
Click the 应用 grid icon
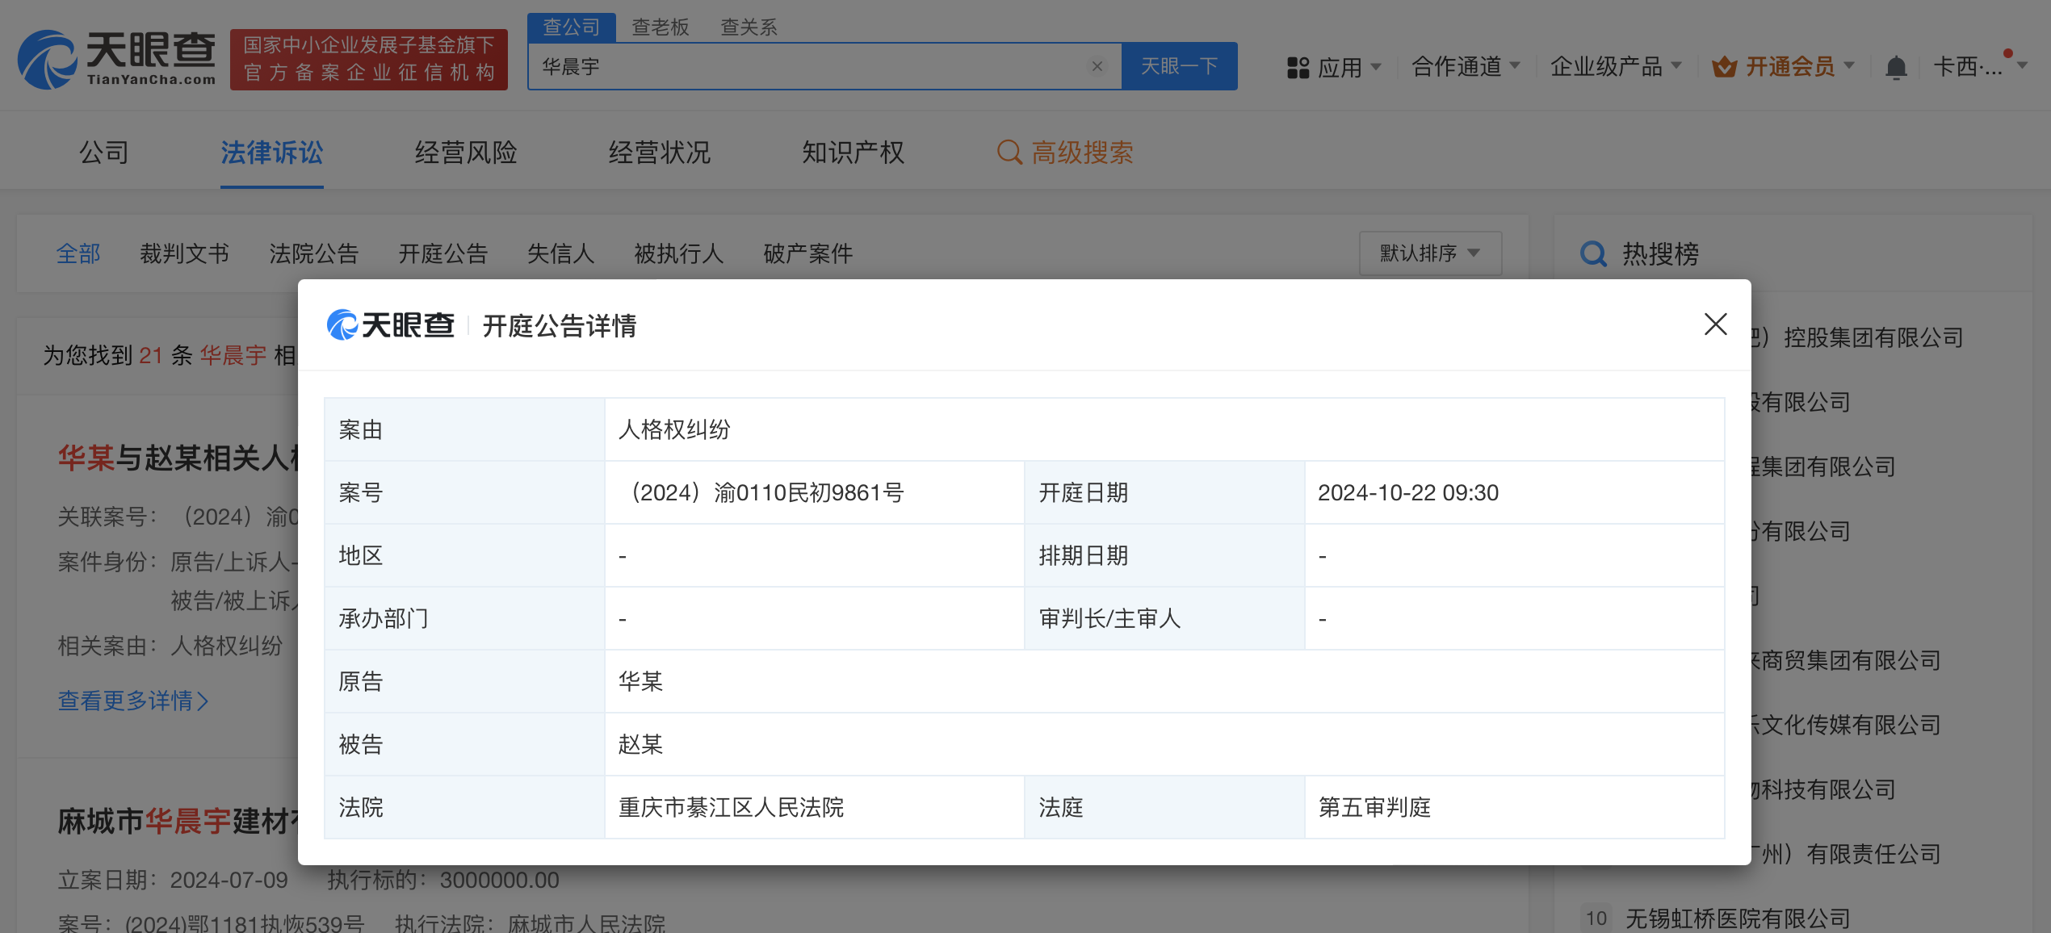(x=1298, y=68)
